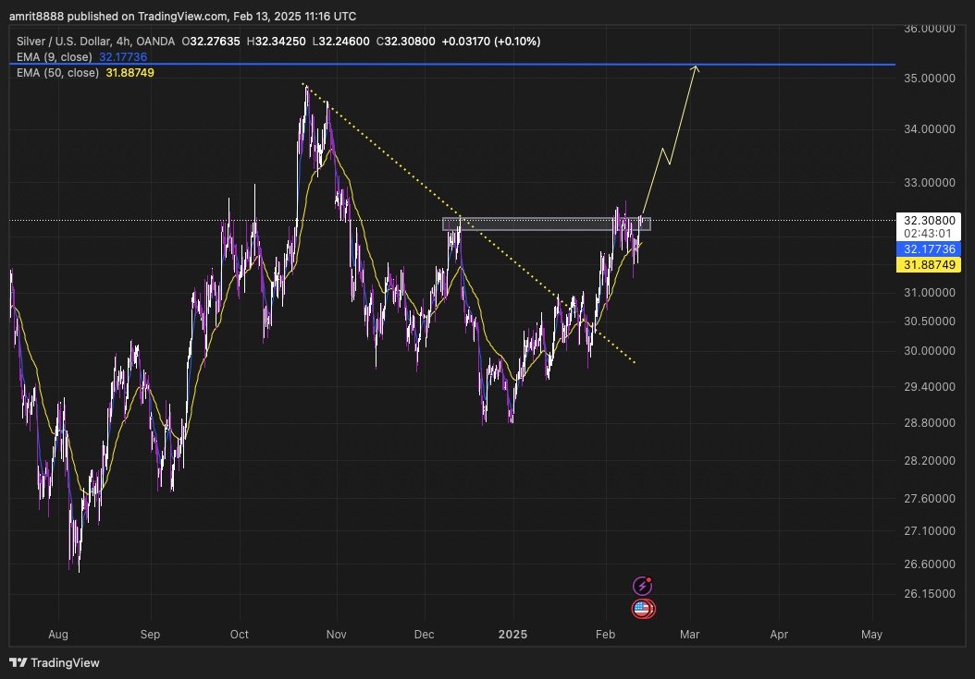Screen dimensions: 975x679
Task: Click the 26.60000 price axis label
Action: (929, 564)
